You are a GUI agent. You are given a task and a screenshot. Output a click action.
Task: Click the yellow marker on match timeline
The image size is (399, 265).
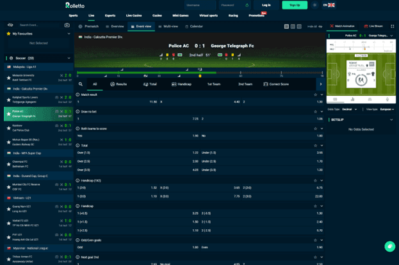[200, 76]
